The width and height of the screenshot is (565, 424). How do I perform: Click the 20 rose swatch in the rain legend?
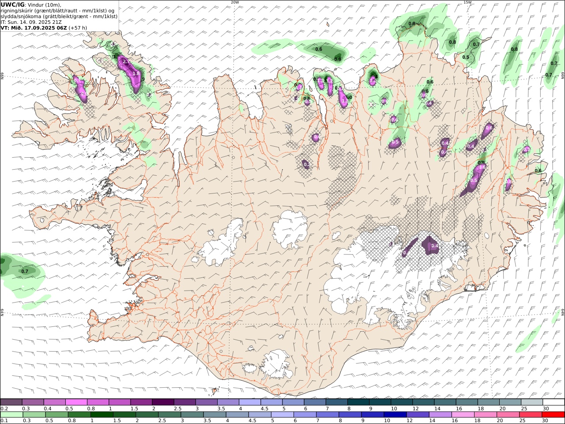pos(508,415)
